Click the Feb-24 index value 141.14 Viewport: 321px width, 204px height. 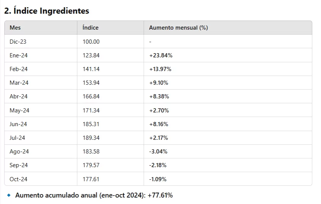point(91,69)
